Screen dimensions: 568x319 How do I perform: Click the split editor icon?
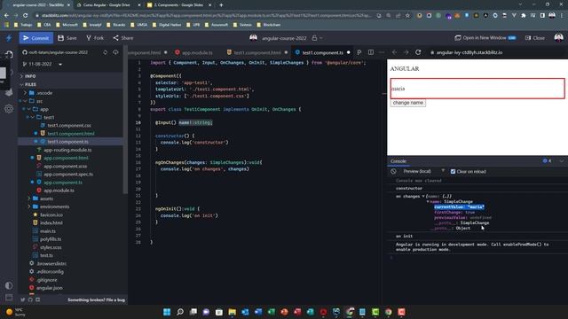pos(371,52)
